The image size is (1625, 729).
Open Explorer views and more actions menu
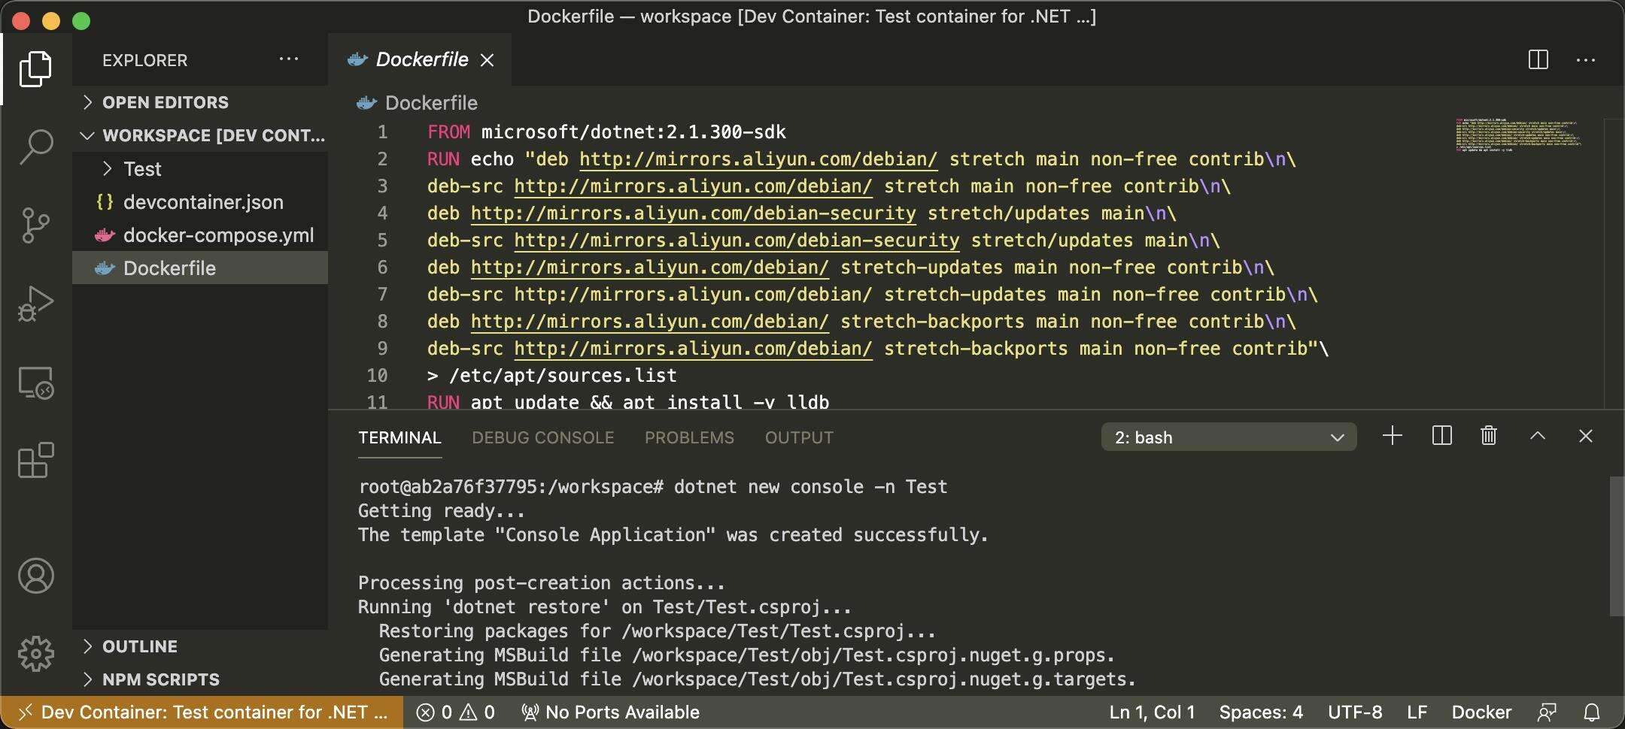click(289, 59)
